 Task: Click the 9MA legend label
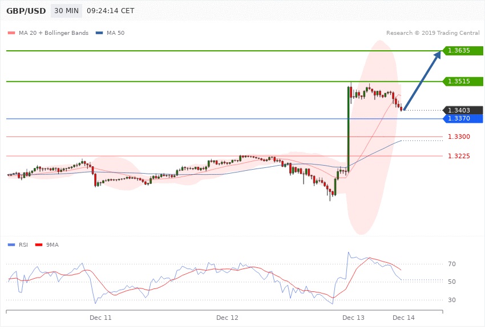tap(52, 244)
